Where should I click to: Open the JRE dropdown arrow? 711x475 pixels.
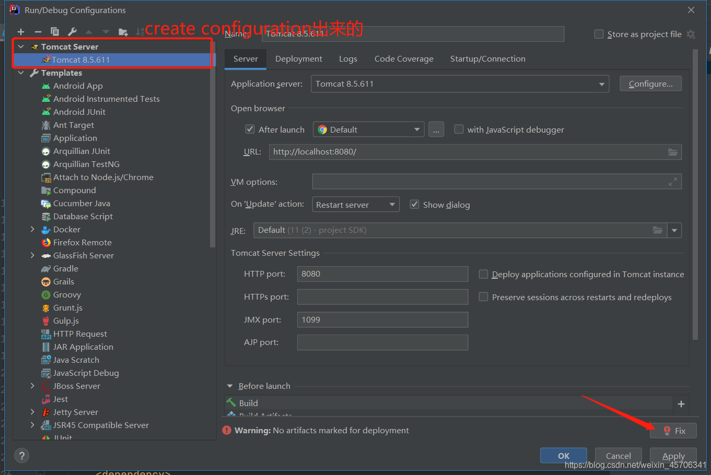674,230
